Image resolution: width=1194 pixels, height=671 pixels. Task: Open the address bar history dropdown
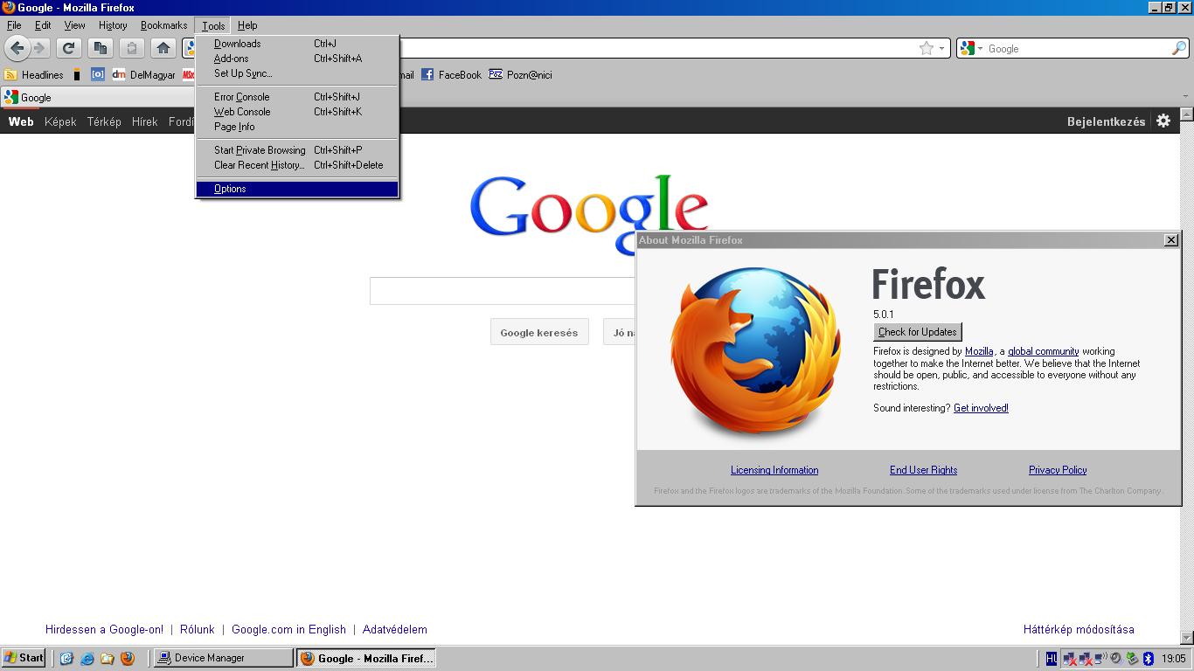tap(941, 49)
